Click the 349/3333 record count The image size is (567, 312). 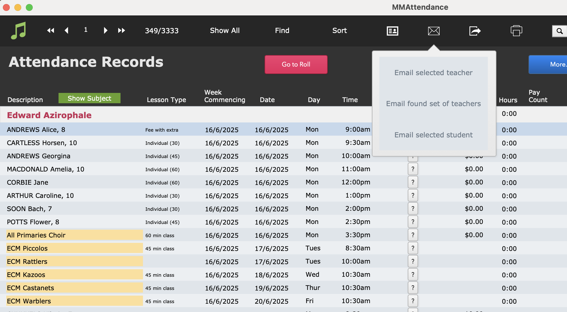tap(162, 31)
